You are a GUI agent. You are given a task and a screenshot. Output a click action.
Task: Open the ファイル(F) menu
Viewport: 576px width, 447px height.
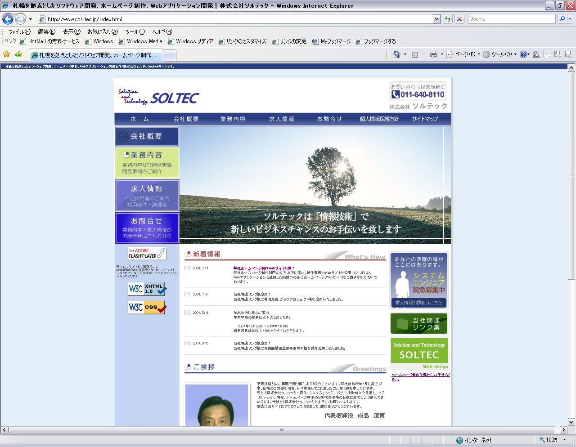(19, 32)
